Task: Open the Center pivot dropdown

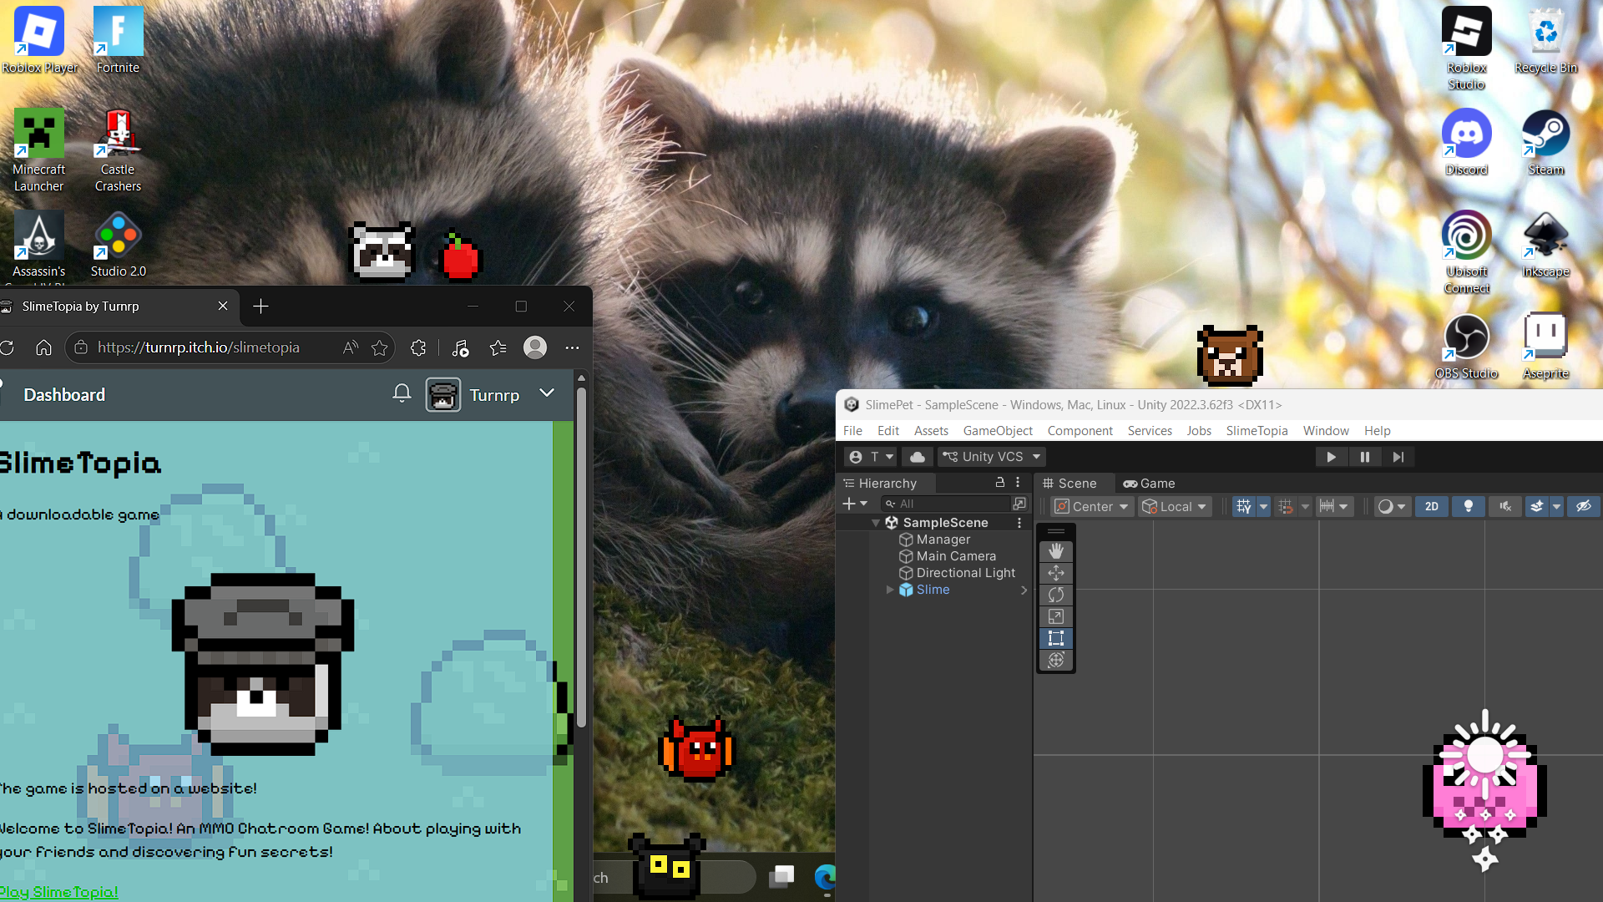Action: point(1091,506)
